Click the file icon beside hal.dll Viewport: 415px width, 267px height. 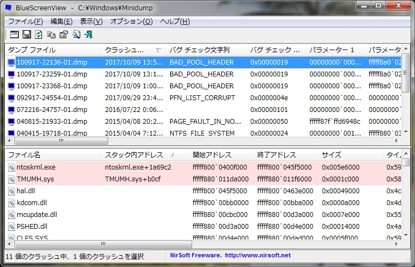coord(11,191)
